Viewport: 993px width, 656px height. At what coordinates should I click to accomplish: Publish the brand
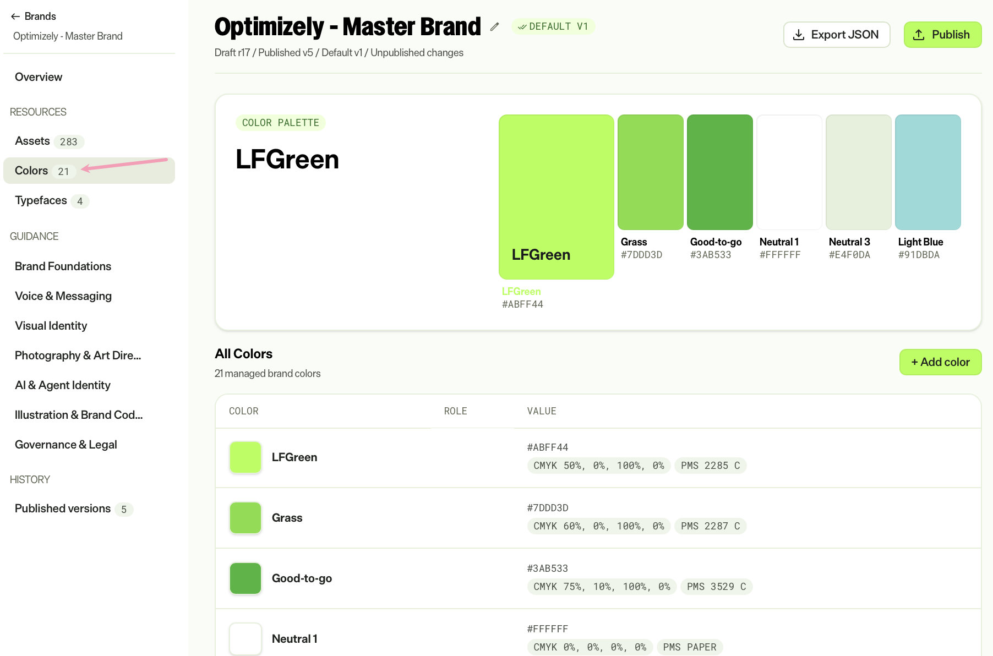[x=942, y=35]
